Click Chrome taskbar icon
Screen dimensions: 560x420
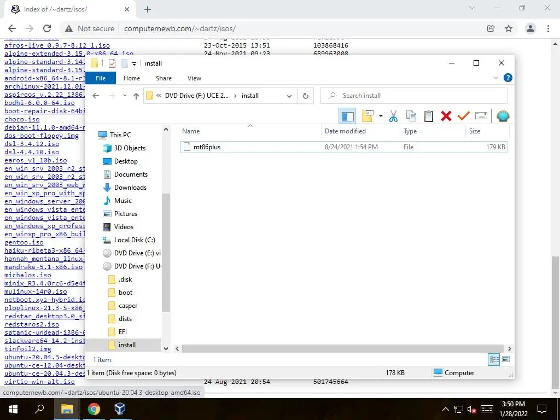coord(94,409)
